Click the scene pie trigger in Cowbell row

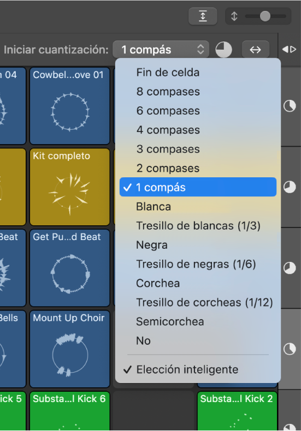pyautogui.click(x=290, y=106)
